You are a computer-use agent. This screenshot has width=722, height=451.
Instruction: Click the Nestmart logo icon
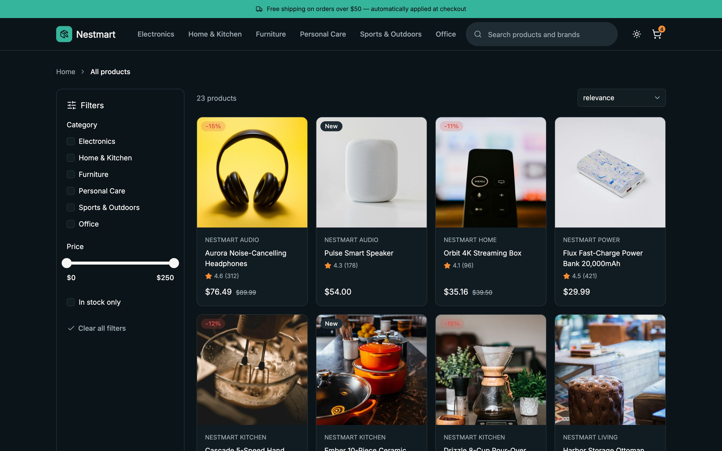[x=64, y=34]
